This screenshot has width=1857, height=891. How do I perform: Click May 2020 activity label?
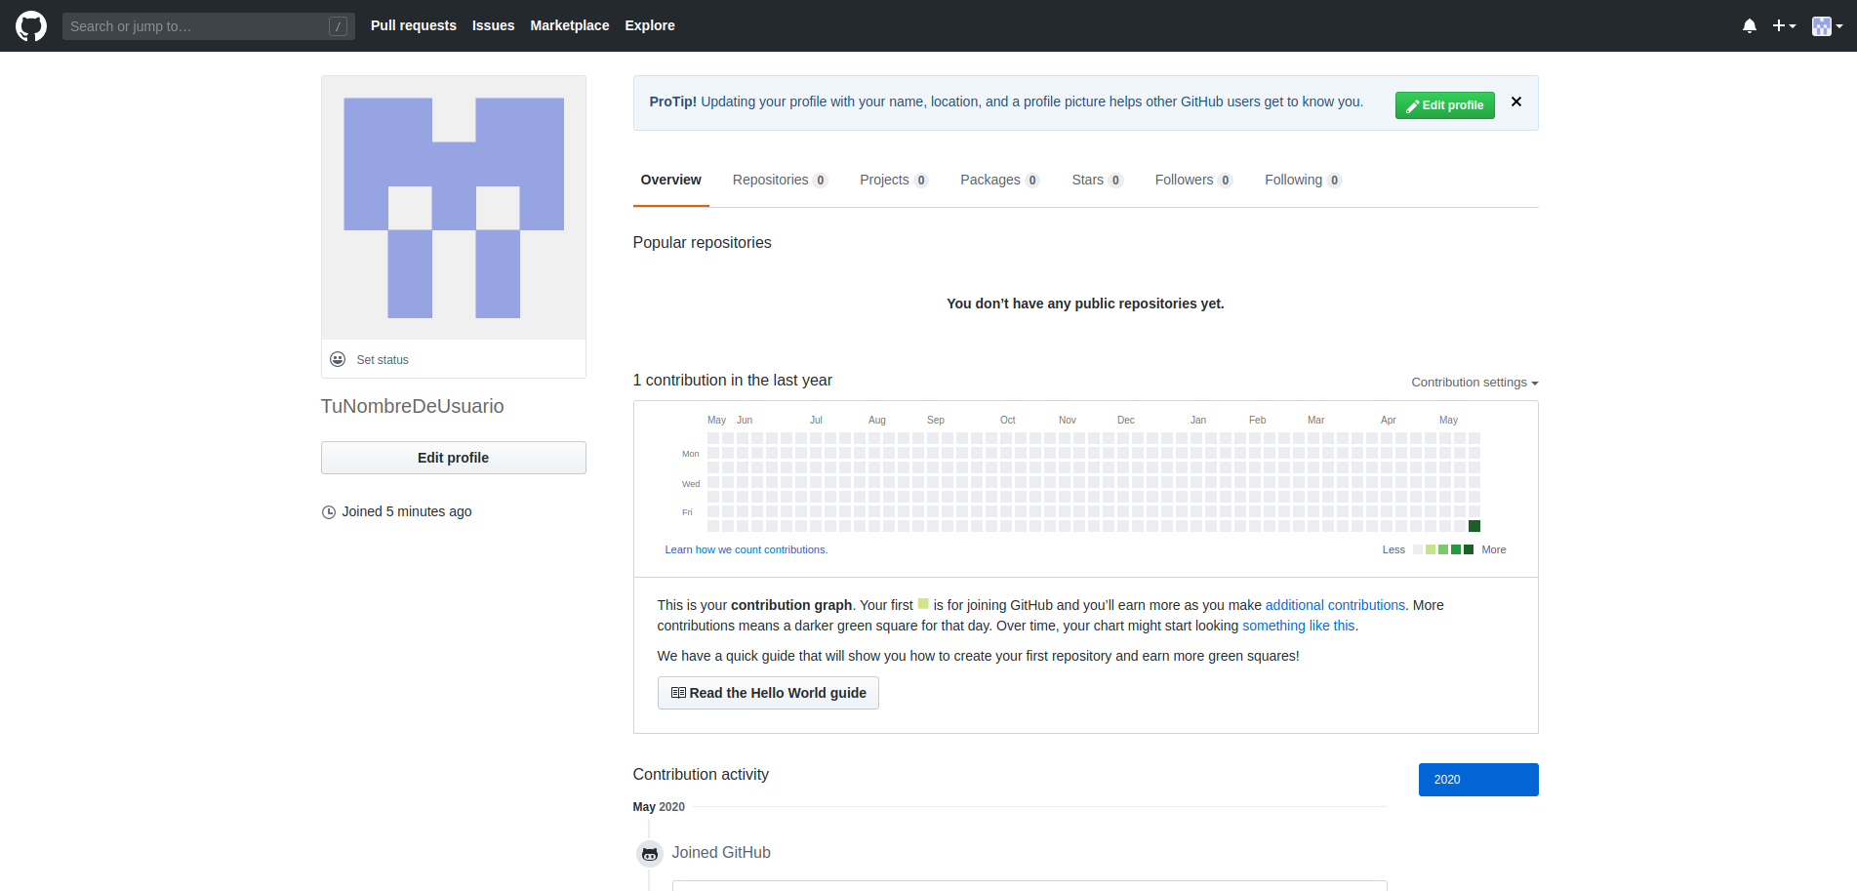(659, 807)
